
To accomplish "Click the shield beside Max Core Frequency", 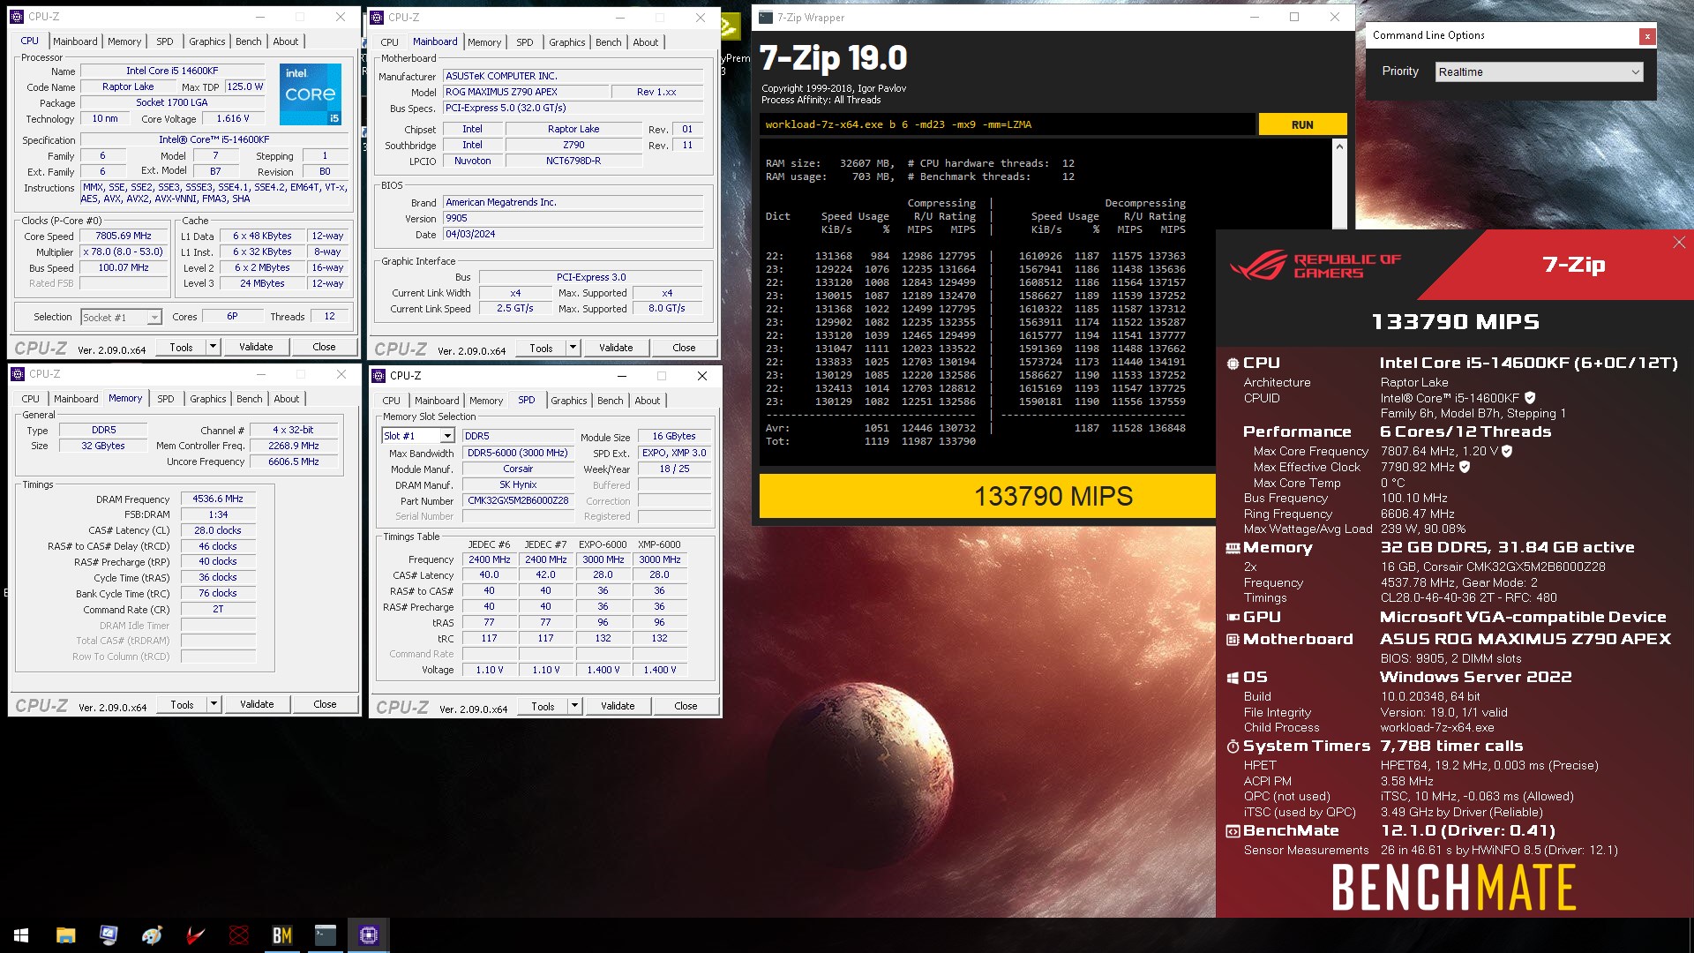I will point(1507,451).
